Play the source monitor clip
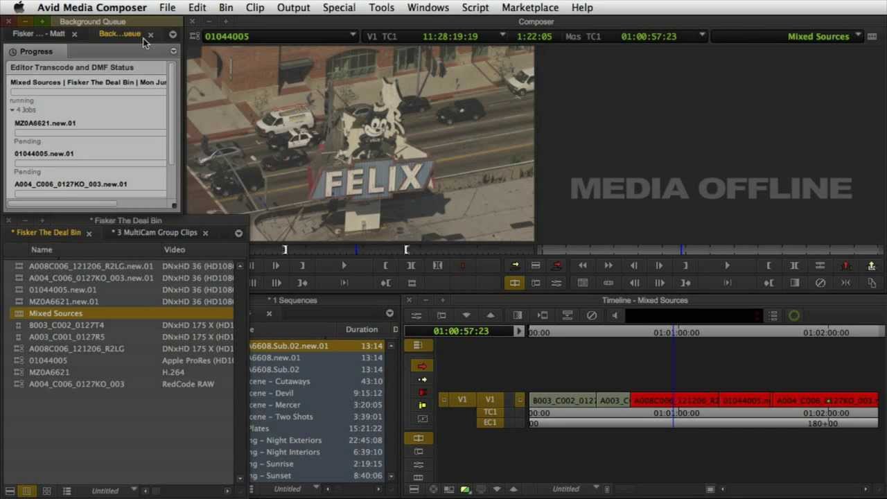 344,265
